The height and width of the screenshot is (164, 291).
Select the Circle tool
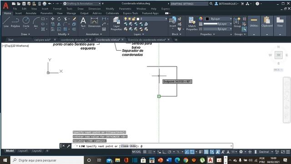click(26, 22)
